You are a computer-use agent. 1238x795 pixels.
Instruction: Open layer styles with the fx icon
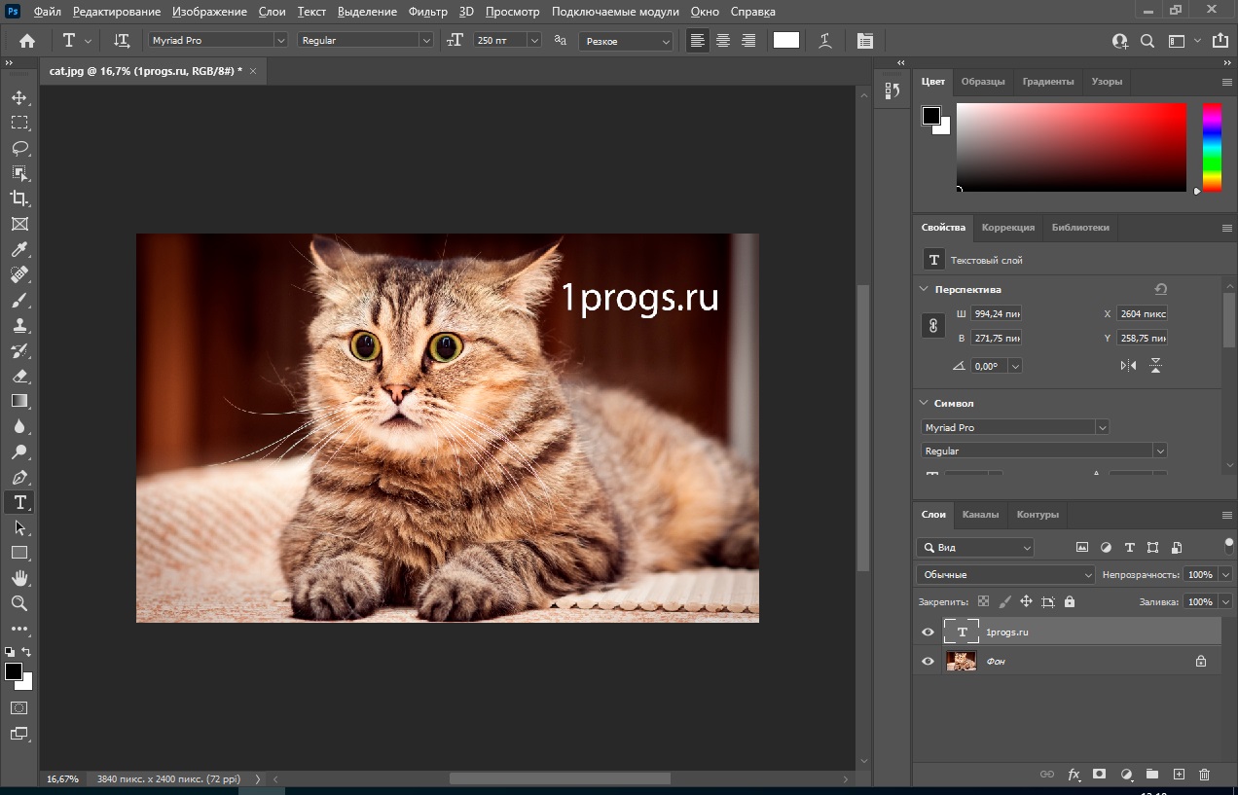pyautogui.click(x=1074, y=775)
